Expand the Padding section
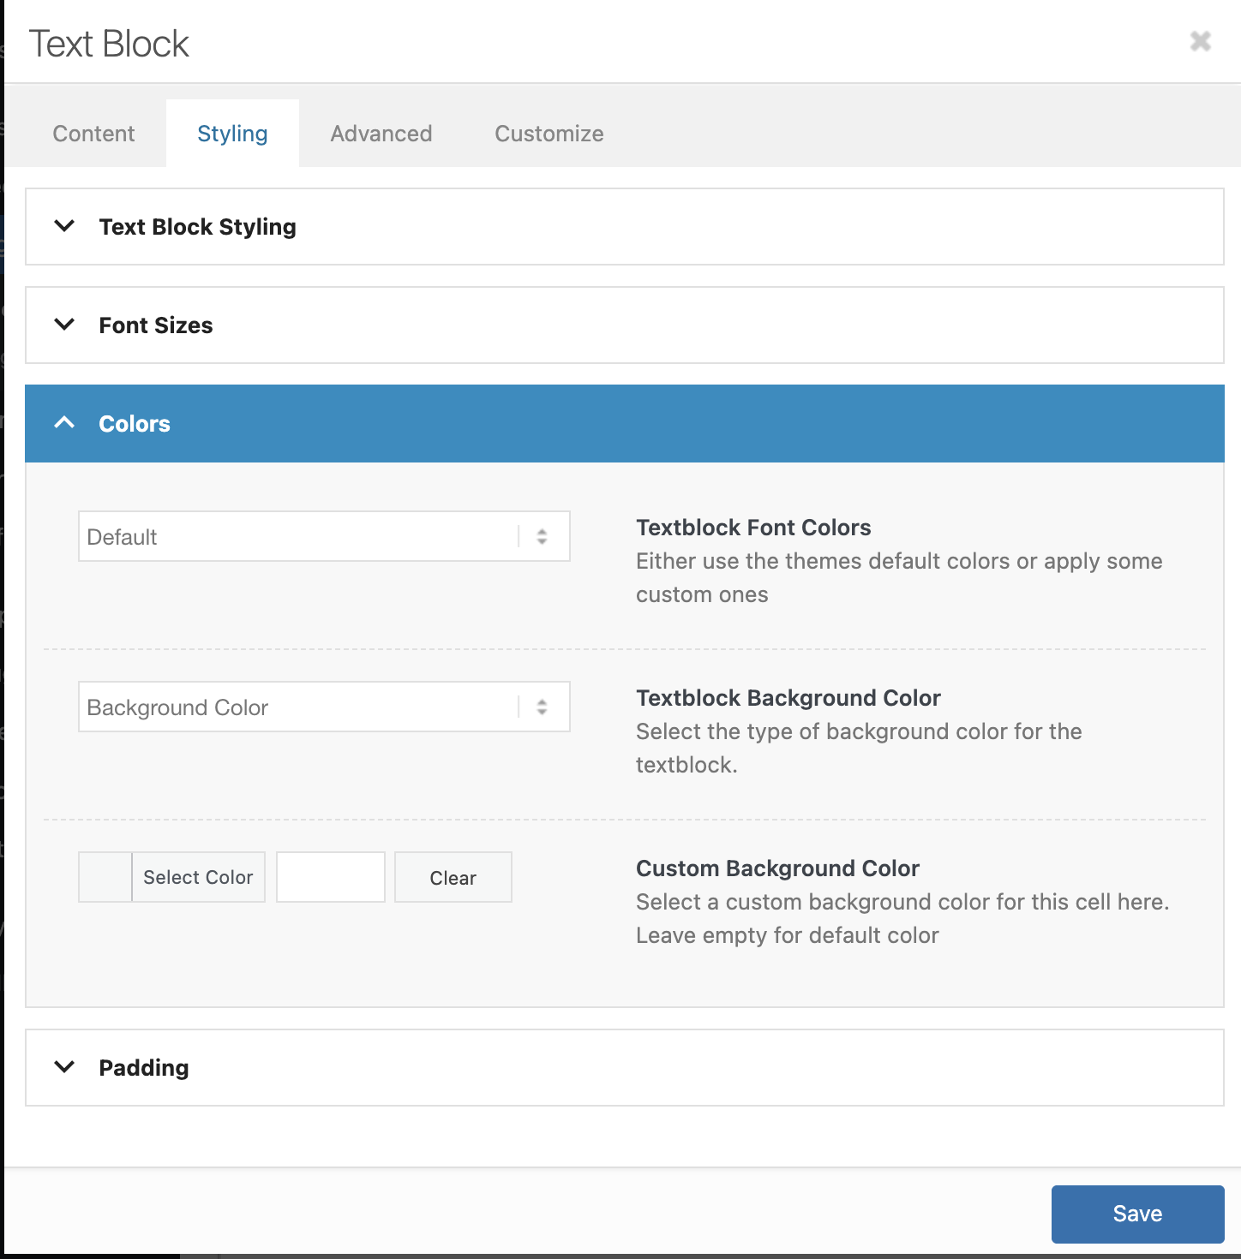 [x=144, y=1068]
